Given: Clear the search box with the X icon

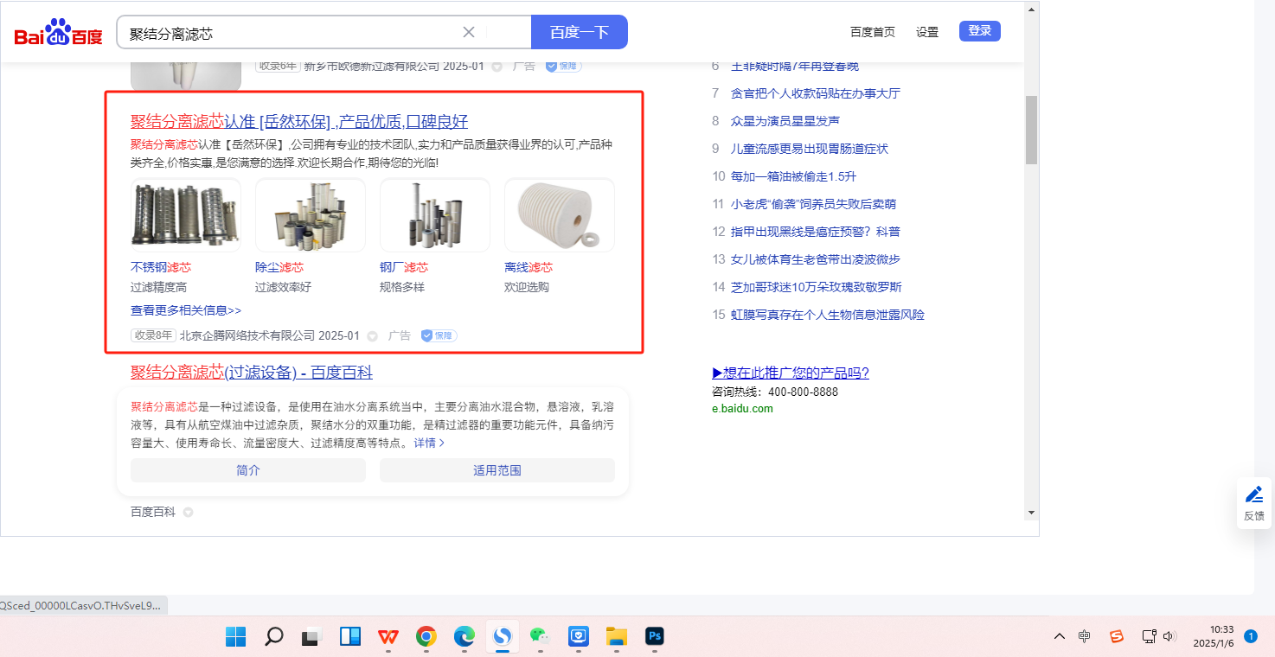Looking at the screenshot, I should point(469,32).
